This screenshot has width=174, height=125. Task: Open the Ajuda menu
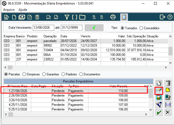[x=23, y=10]
